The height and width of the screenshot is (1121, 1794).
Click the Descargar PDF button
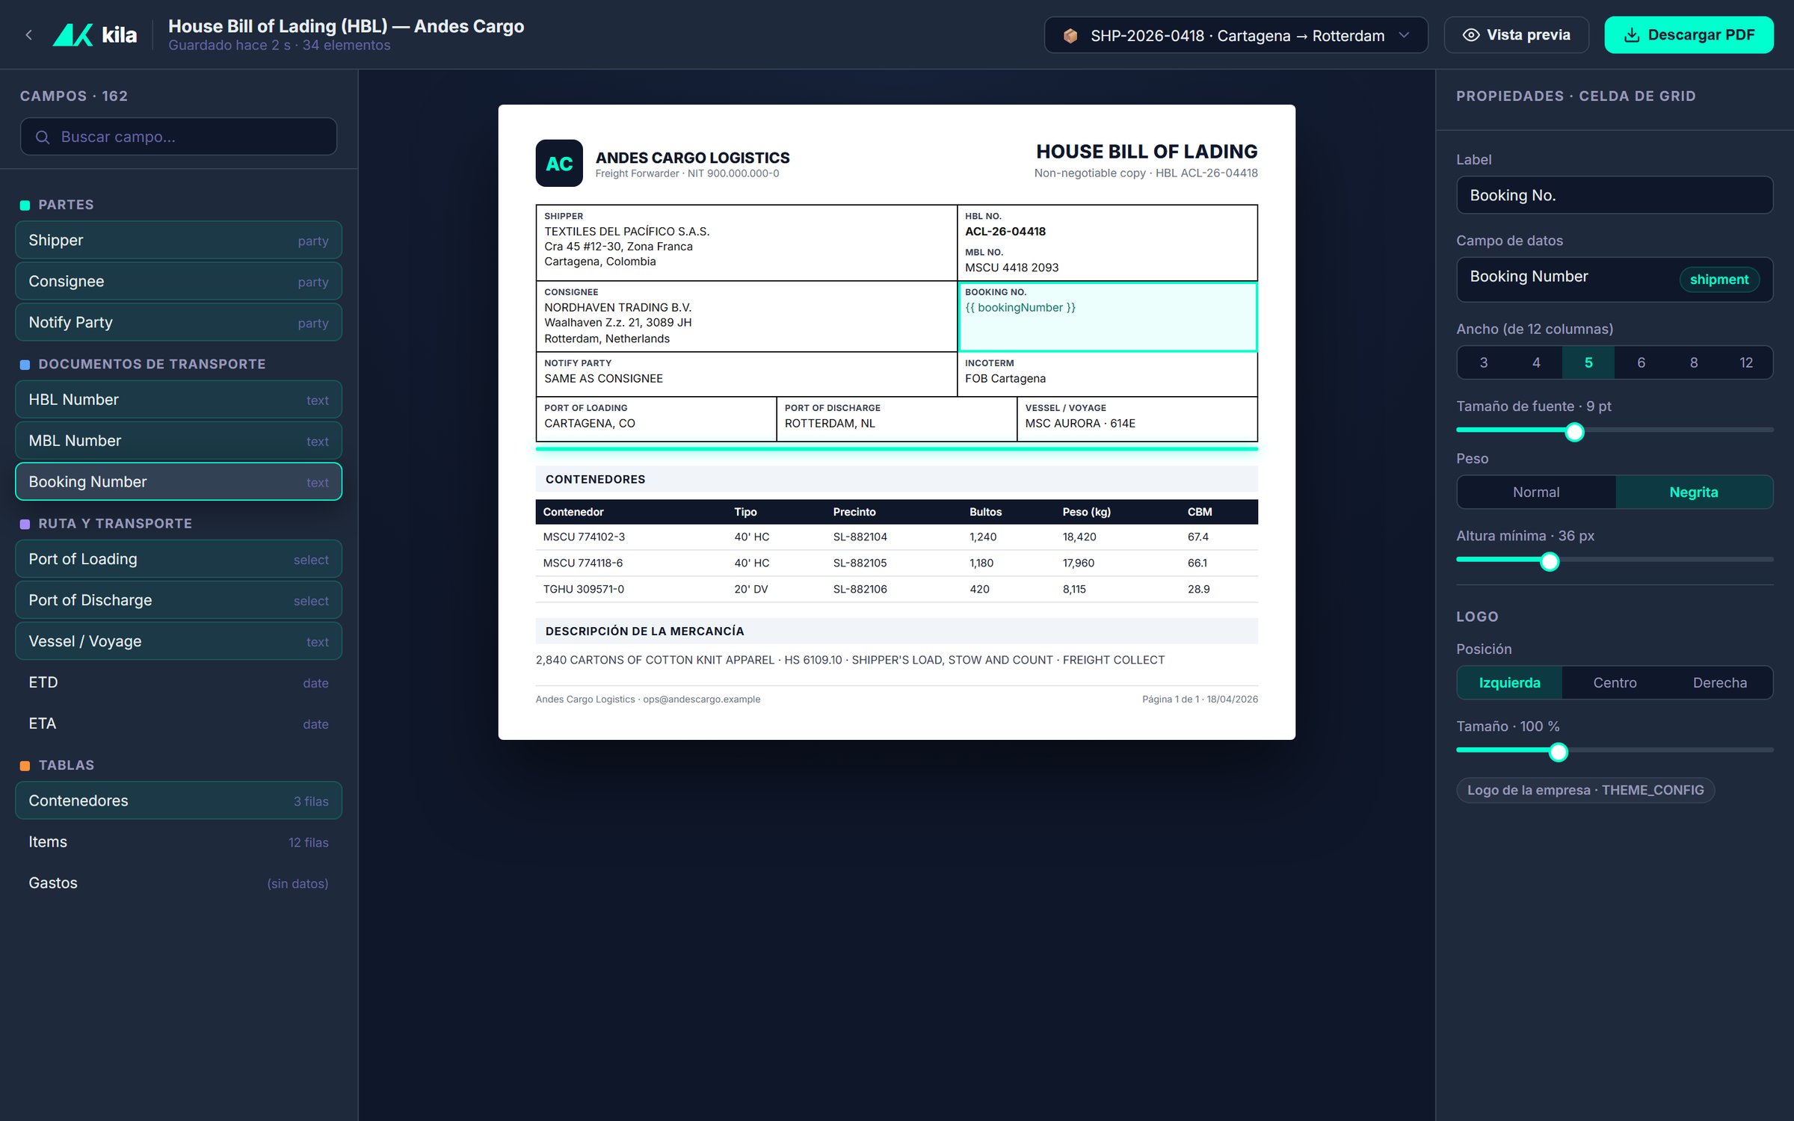pos(1689,35)
